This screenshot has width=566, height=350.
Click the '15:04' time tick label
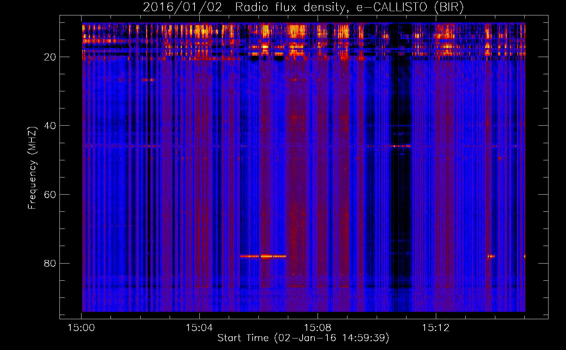coord(199,328)
